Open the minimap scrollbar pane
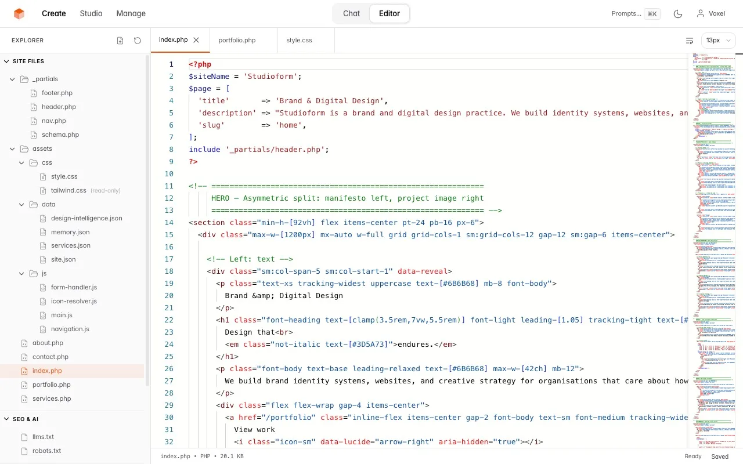This screenshot has height=464, width=743. (715, 232)
